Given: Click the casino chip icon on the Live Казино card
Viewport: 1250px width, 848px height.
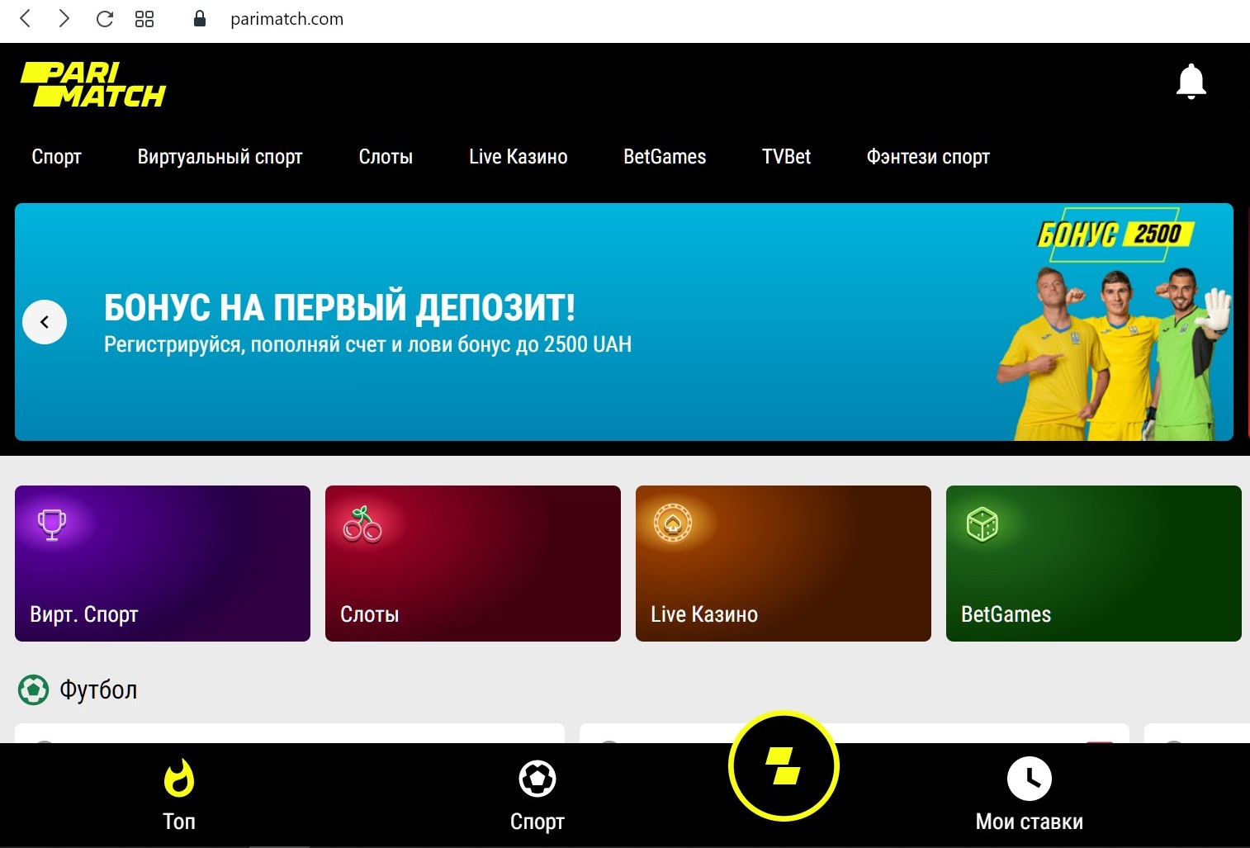Looking at the screenshot, I should click(x=673, y=523).
